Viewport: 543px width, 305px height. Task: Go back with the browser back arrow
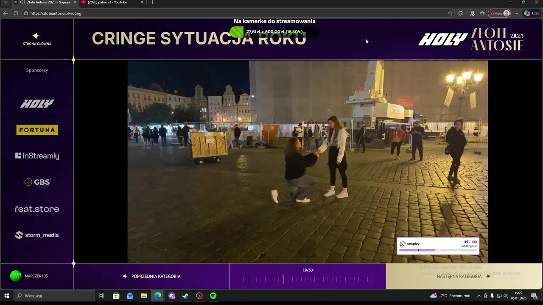click(x=6, y=13)
